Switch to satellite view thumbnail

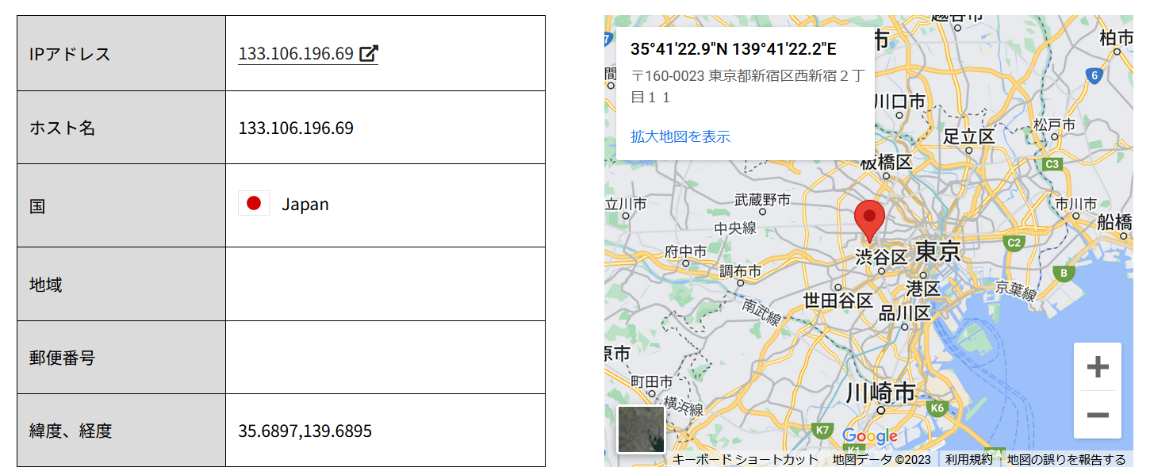(642, 429)
